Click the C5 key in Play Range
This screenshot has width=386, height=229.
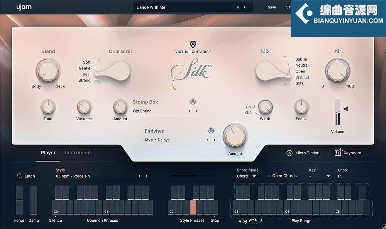point(338,207)
